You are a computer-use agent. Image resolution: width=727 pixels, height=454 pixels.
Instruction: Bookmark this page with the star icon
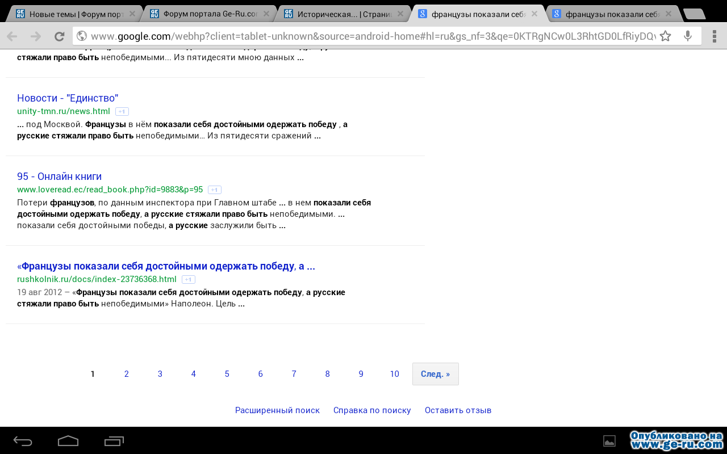tap(665, 36)
